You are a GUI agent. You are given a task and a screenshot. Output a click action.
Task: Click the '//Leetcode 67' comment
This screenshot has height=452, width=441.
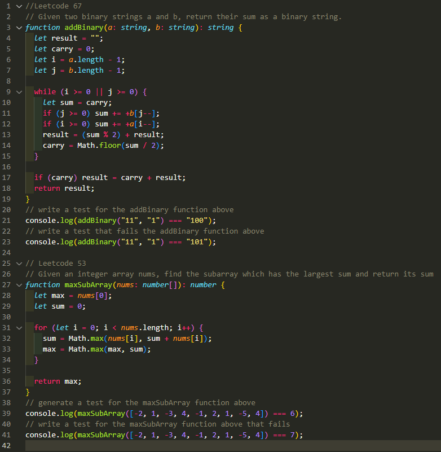click(54, 6)
